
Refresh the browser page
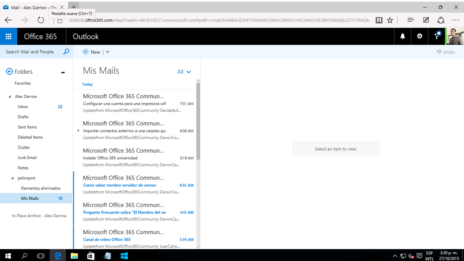click(x=41, y=20)
